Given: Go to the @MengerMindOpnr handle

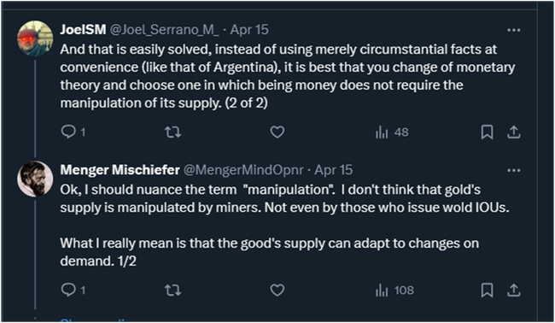Looking at the screenshot, I should pos(243,170).
